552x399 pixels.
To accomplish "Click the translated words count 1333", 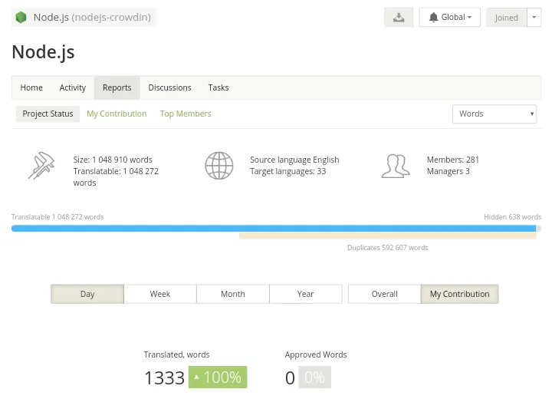I will [x=164, y=378].
